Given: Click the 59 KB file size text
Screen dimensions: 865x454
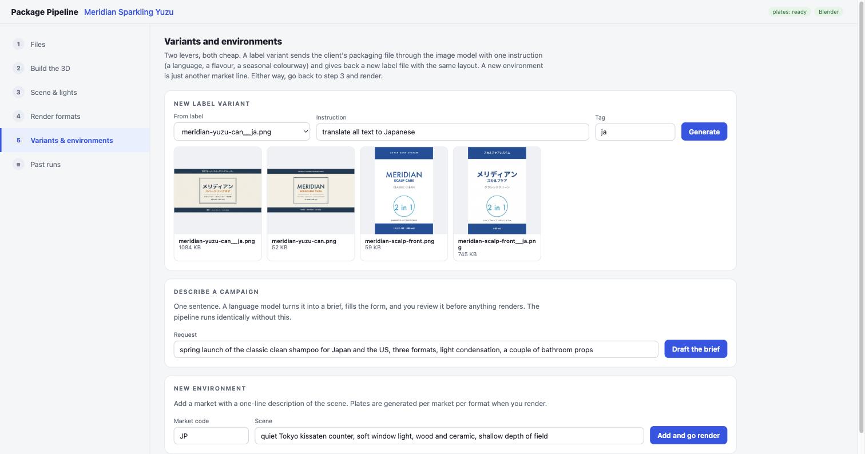Looking at the screenshot, I should click(x=373, y=248).
